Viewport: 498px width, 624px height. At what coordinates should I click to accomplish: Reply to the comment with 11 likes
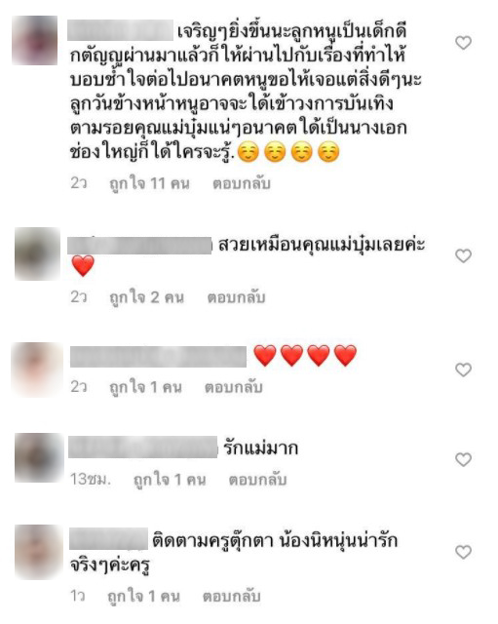pos(242,184)
